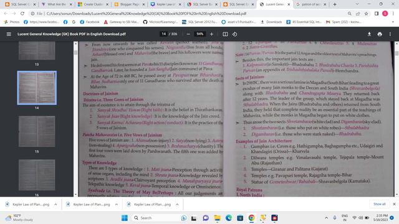Open the weather widget
399x224 pixels.
(19, 218)
